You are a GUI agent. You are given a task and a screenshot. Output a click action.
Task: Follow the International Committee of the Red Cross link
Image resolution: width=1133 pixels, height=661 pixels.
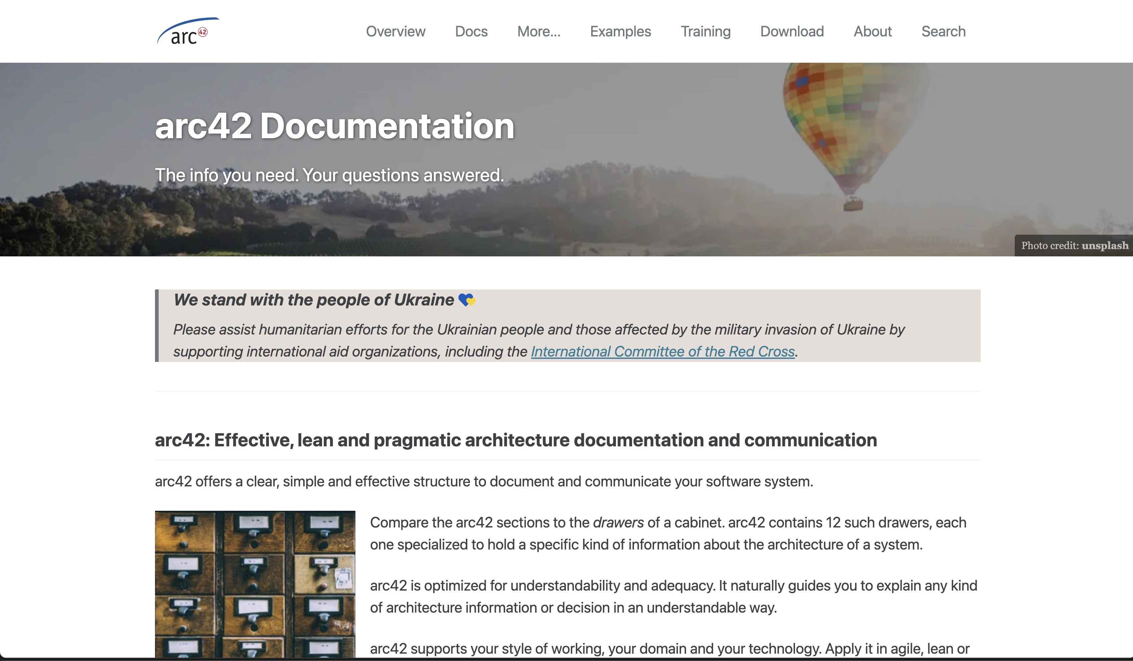tap(663, 352)
